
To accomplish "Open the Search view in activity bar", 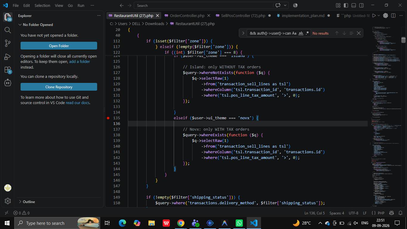I will pyautogui.click(x=8, y=30).
